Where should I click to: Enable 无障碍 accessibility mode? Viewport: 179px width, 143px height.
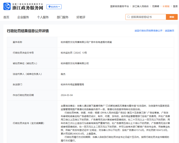[155, 6]
